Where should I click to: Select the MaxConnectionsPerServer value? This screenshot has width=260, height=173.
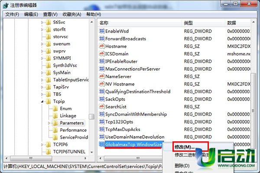[x=133, y=69]
